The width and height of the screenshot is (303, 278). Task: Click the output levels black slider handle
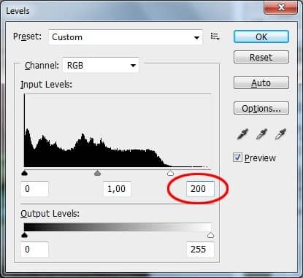24,235
